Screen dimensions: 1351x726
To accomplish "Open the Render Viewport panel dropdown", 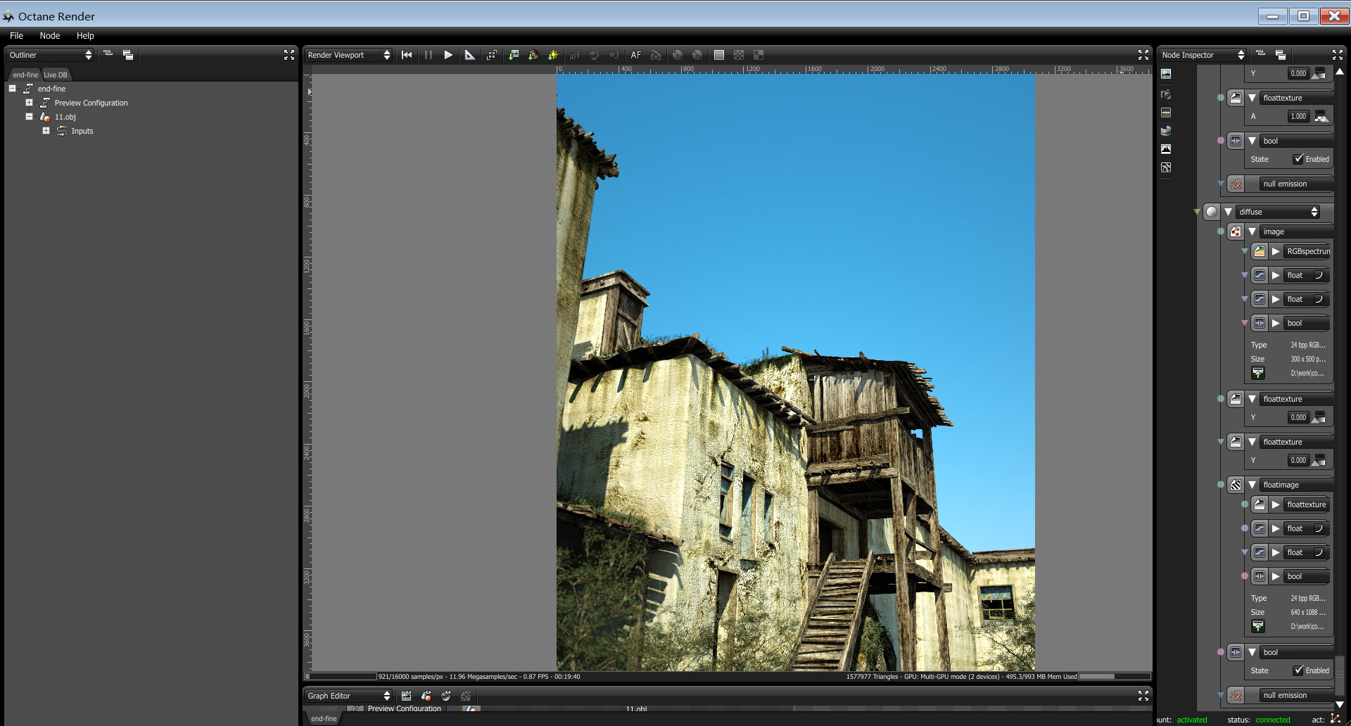I will click(349, 55).
